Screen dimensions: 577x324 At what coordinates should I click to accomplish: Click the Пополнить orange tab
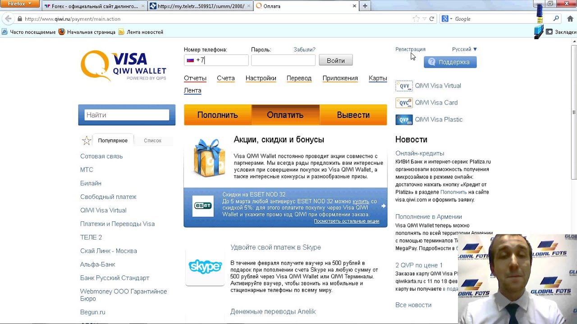click(x=218, y=115)
